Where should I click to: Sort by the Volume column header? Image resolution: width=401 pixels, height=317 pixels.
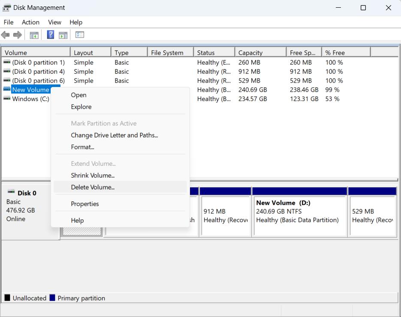36,53
